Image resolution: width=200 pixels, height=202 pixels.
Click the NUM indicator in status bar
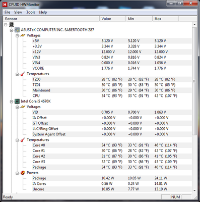click(175, 197)
